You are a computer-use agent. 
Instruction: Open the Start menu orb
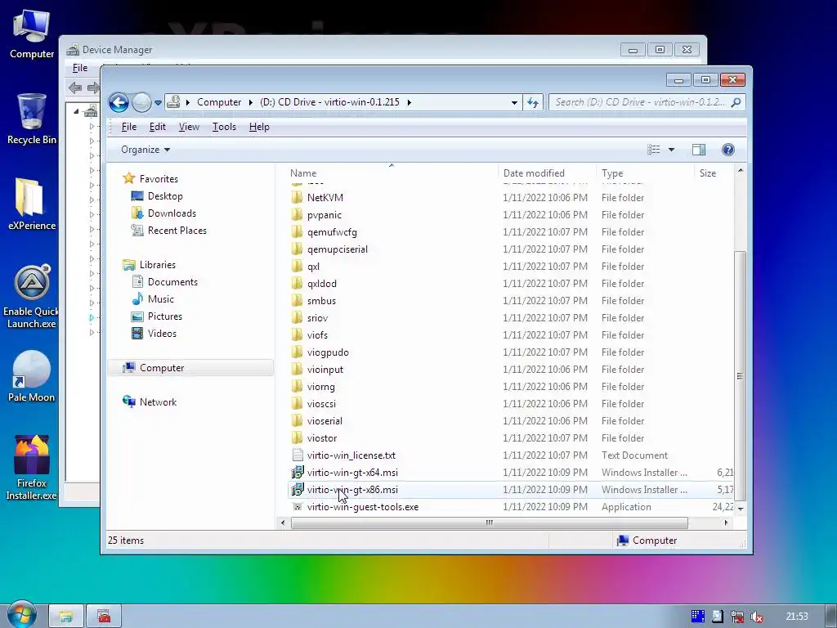pyautogui.click(x=20, y=617)
